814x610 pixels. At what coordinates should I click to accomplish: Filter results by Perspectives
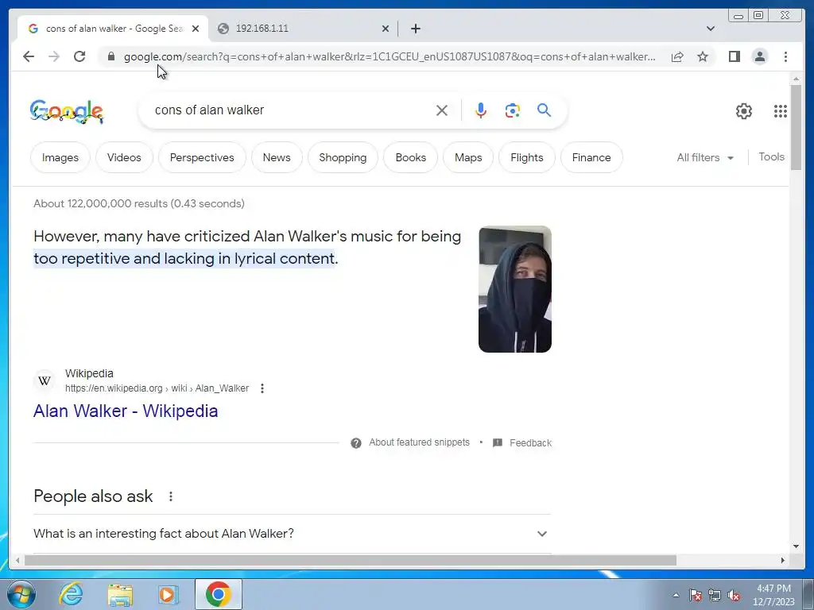point(202,157)
